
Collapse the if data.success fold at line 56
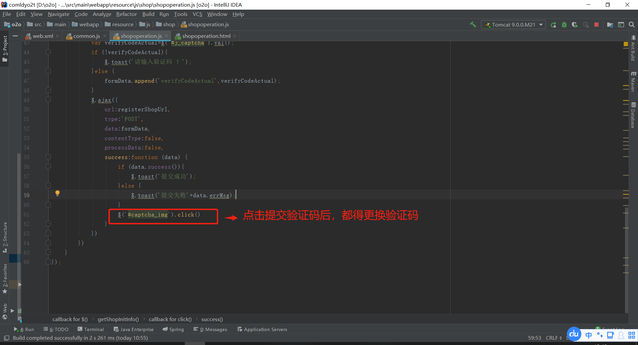click(48, 166)
